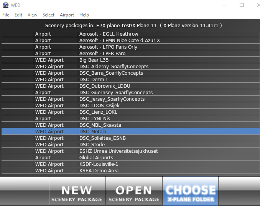This screenshot has height=206, width=260.
Task: Select DSC_LDOS_Osijek package
Action: (131, 106)
